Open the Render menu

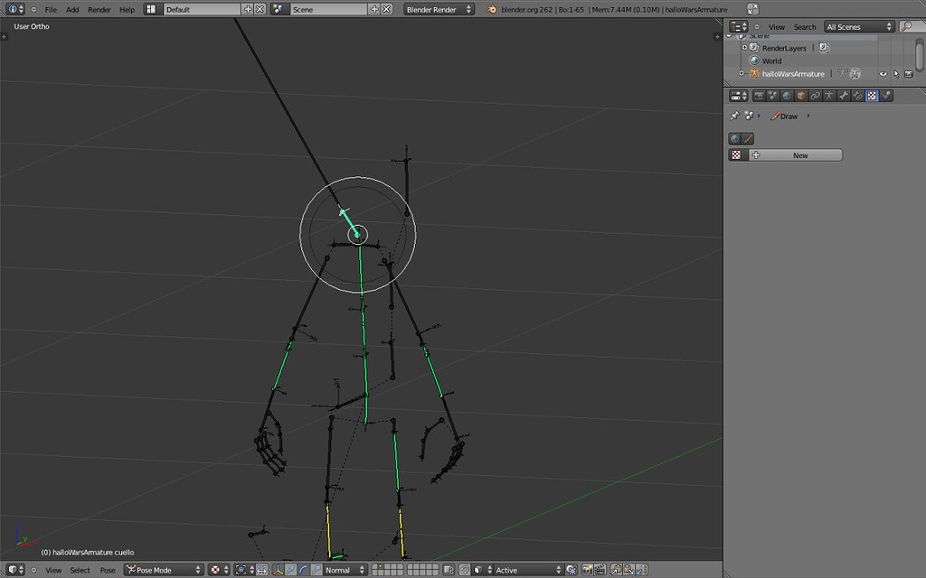(x=99, y=9)
